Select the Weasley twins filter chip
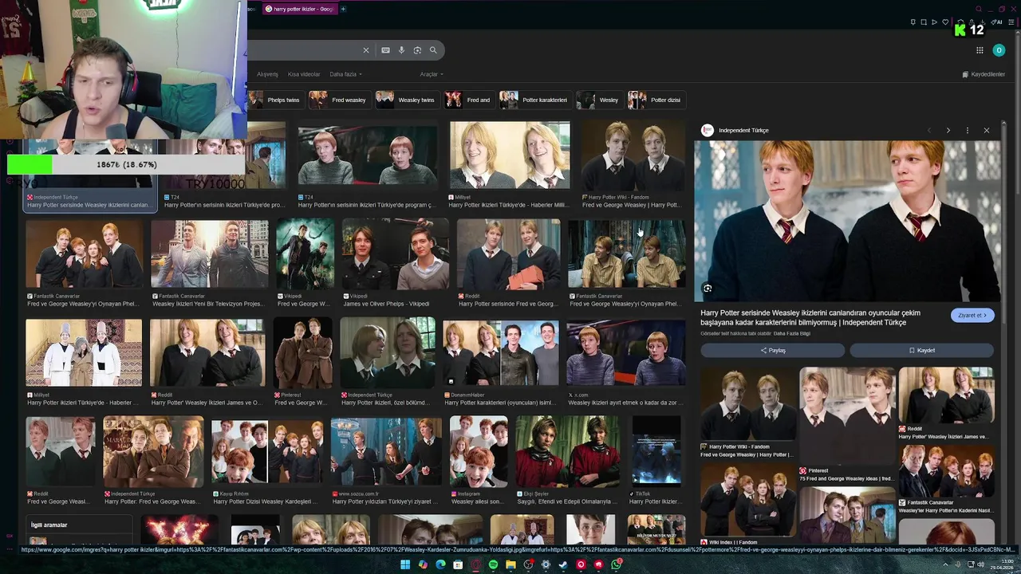 [x=407, y=100]
